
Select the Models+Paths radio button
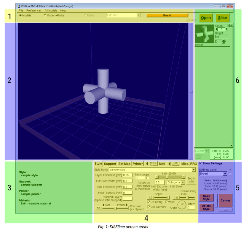[x=45, y=15]
